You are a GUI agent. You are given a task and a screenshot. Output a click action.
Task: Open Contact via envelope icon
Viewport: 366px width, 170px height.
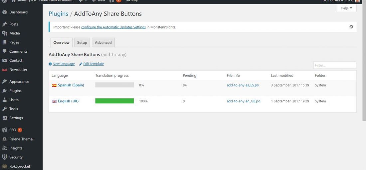click(x=4, y=60)
